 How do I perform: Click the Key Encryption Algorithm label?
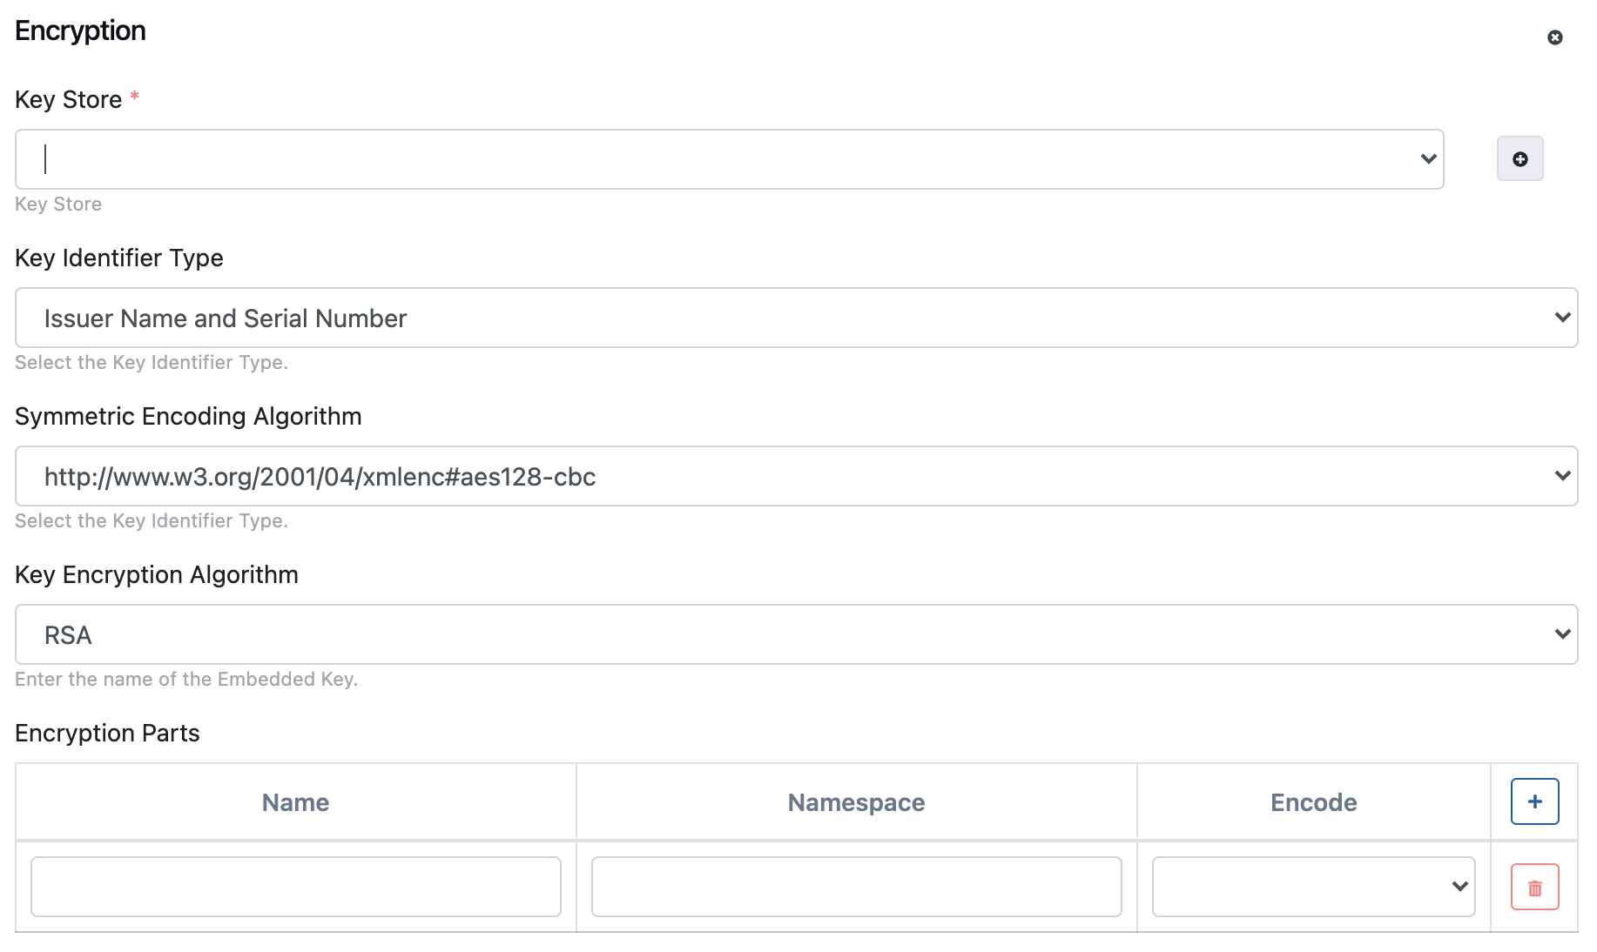coord(157,575)
